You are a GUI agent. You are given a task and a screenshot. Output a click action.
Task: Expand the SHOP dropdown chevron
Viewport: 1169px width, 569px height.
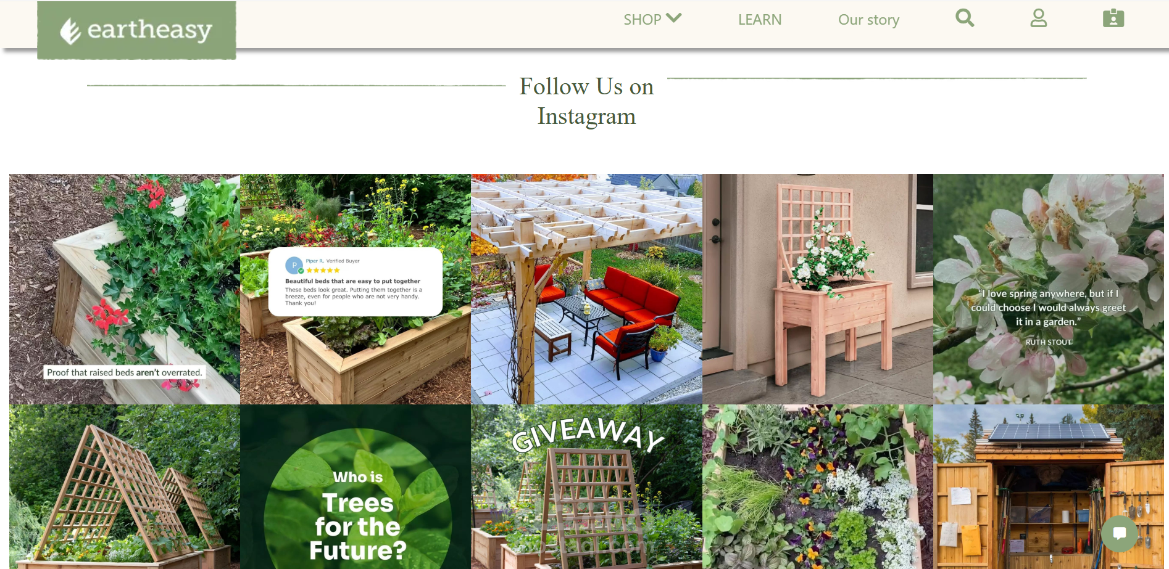tap(674, 18)
